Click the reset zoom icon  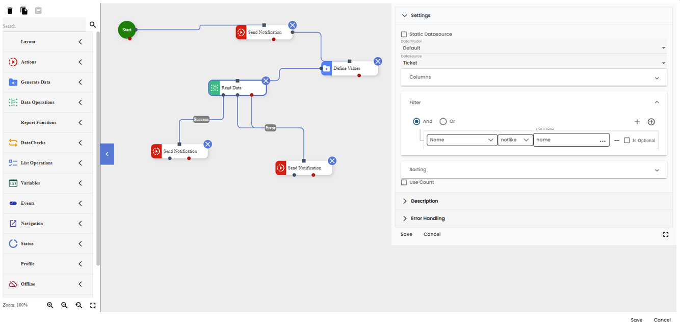click(79, 305)
